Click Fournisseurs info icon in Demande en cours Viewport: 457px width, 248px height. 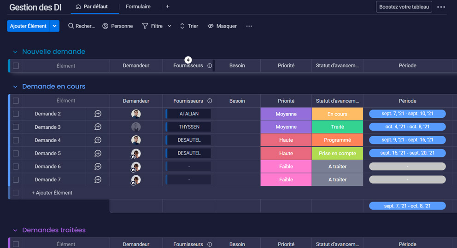(210, 101)
